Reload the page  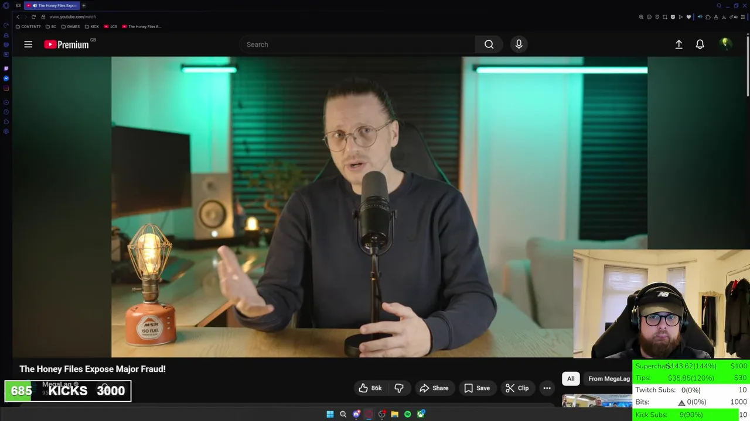(33, 17)
